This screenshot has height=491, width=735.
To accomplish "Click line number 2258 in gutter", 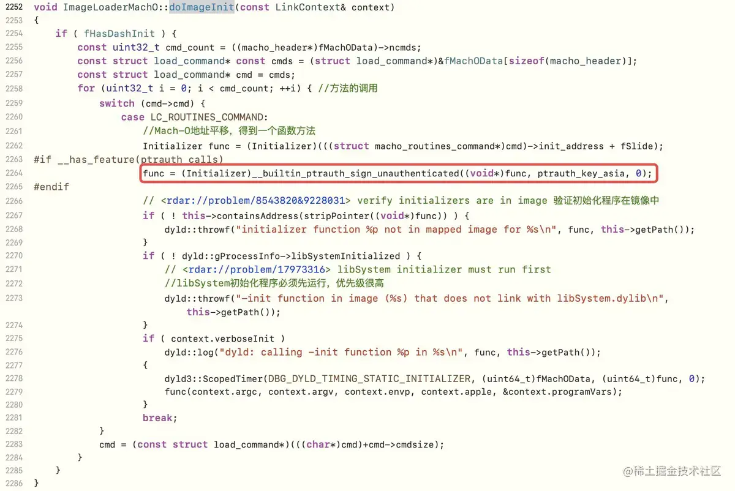I will point(13,88).
